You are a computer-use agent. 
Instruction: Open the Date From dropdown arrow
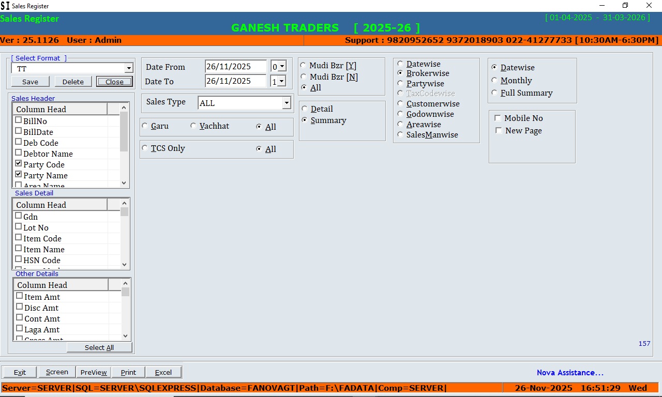(282, 66)
